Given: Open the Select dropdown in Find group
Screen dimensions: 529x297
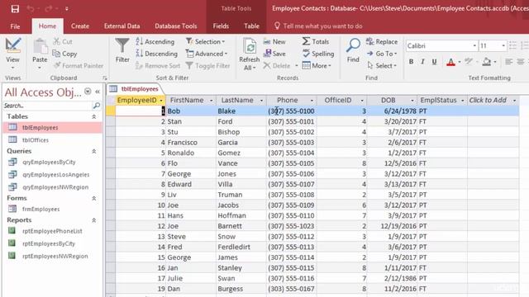Looking at the screenshot, I should click(382, 66).
